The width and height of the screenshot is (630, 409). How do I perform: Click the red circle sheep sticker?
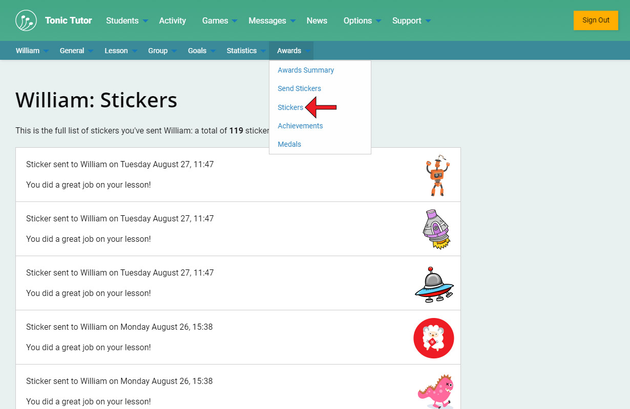point(434,338)
